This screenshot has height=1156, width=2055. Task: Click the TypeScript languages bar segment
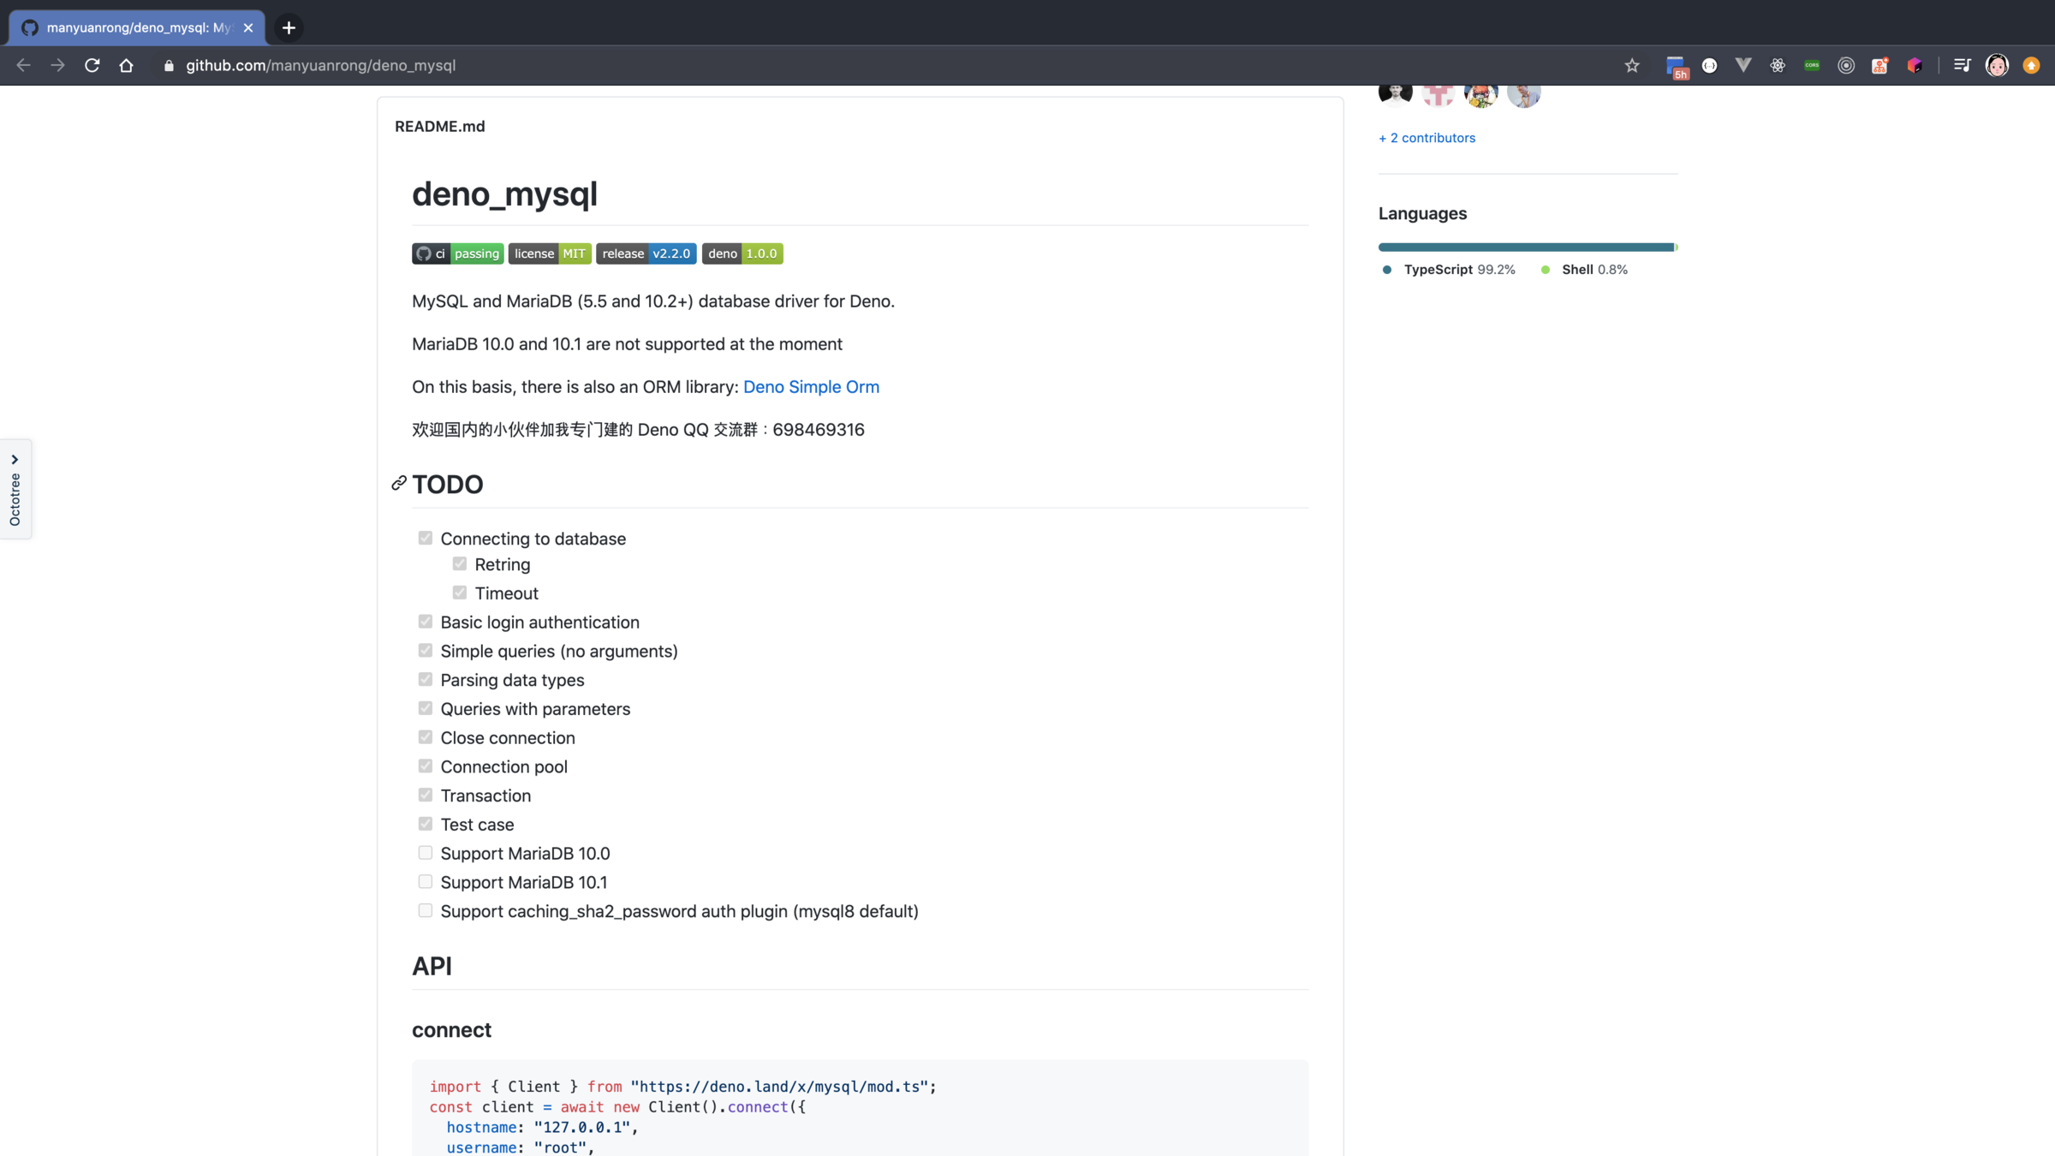tap(1524, 247)
